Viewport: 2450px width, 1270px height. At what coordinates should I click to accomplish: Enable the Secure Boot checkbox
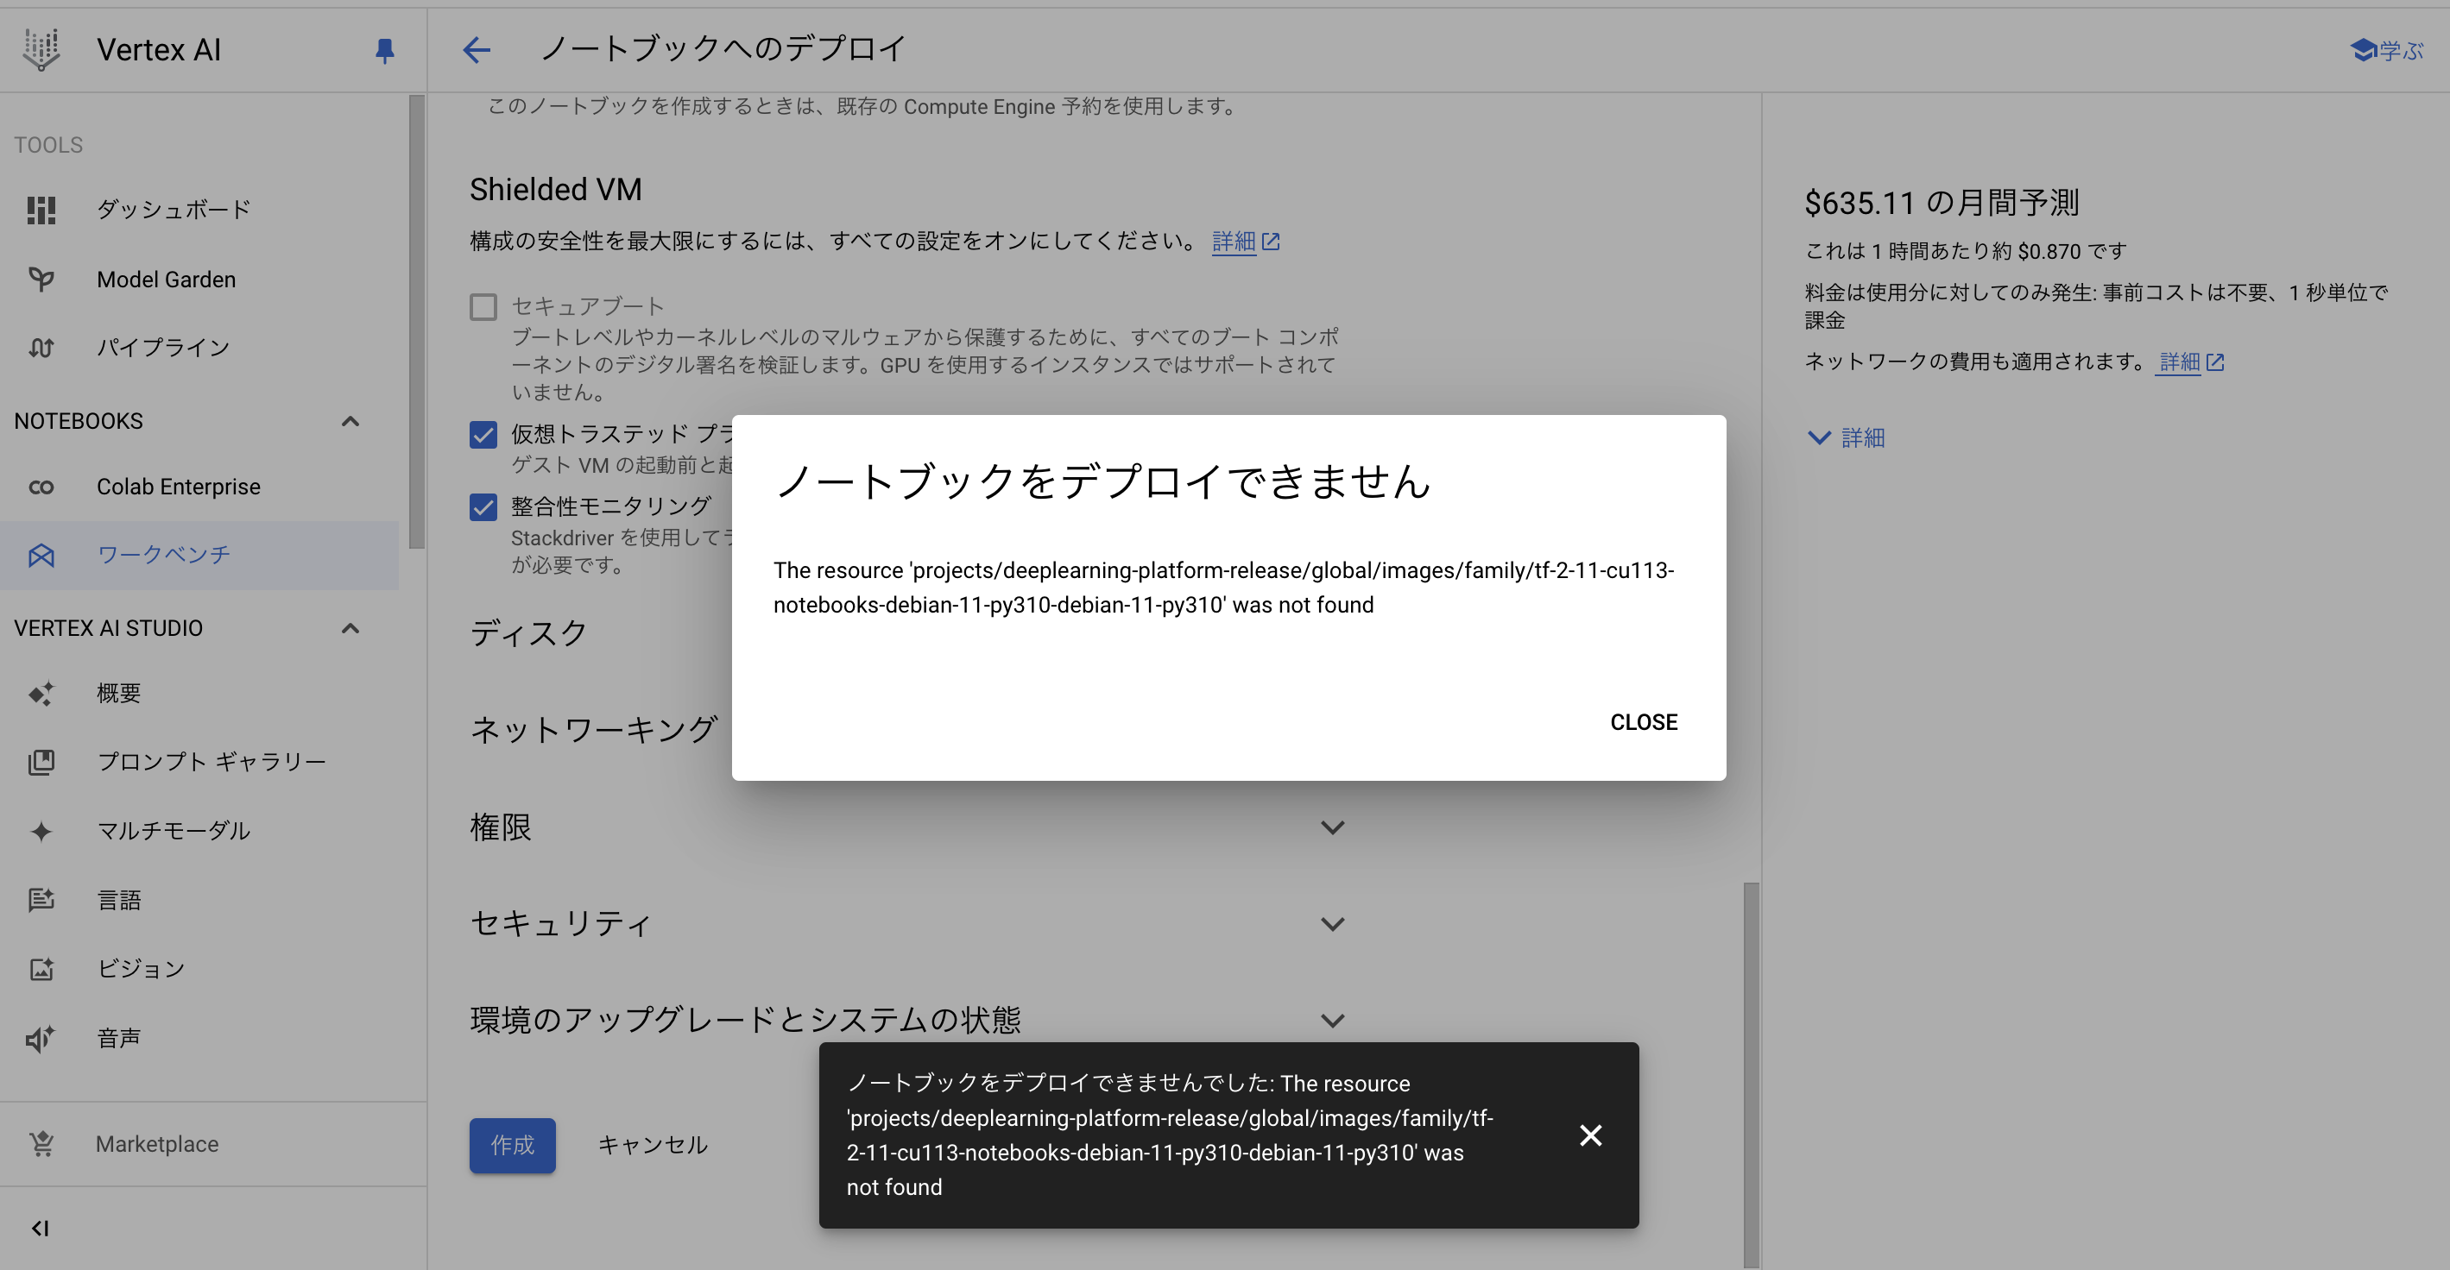click(483, 306)
